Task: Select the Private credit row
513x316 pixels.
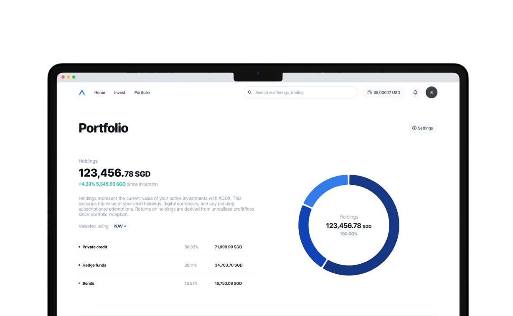Action: pyautogui.click(x=167, y=247)
